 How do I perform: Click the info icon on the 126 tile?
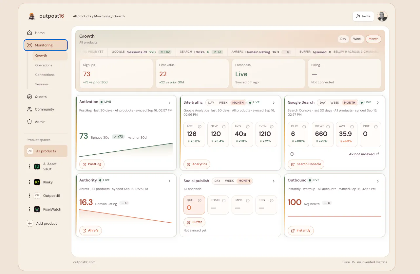click(200, 127)
